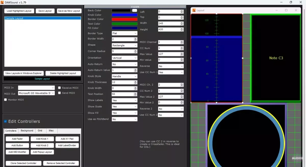The width and height of the screenshot is (306, 167).
Task: Open the Shape dropdown
Action: [x=124, y=45]
